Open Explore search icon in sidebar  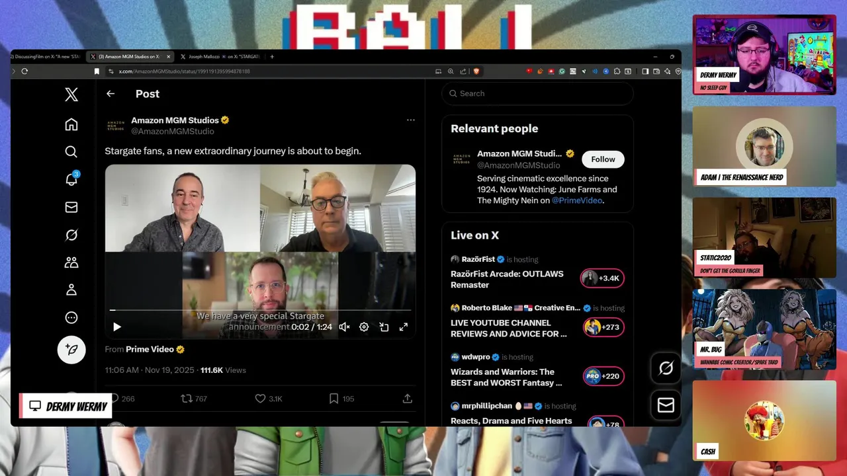71,151
